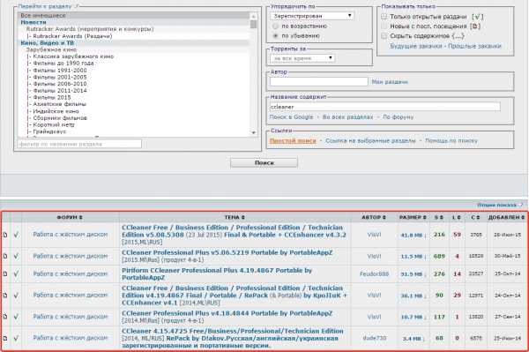Click the Поиск button
This screenshot has height=352, width=529.
point(264,162)
